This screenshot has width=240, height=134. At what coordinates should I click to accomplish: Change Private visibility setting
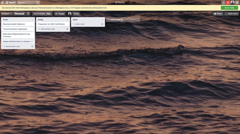coord(60,14)
